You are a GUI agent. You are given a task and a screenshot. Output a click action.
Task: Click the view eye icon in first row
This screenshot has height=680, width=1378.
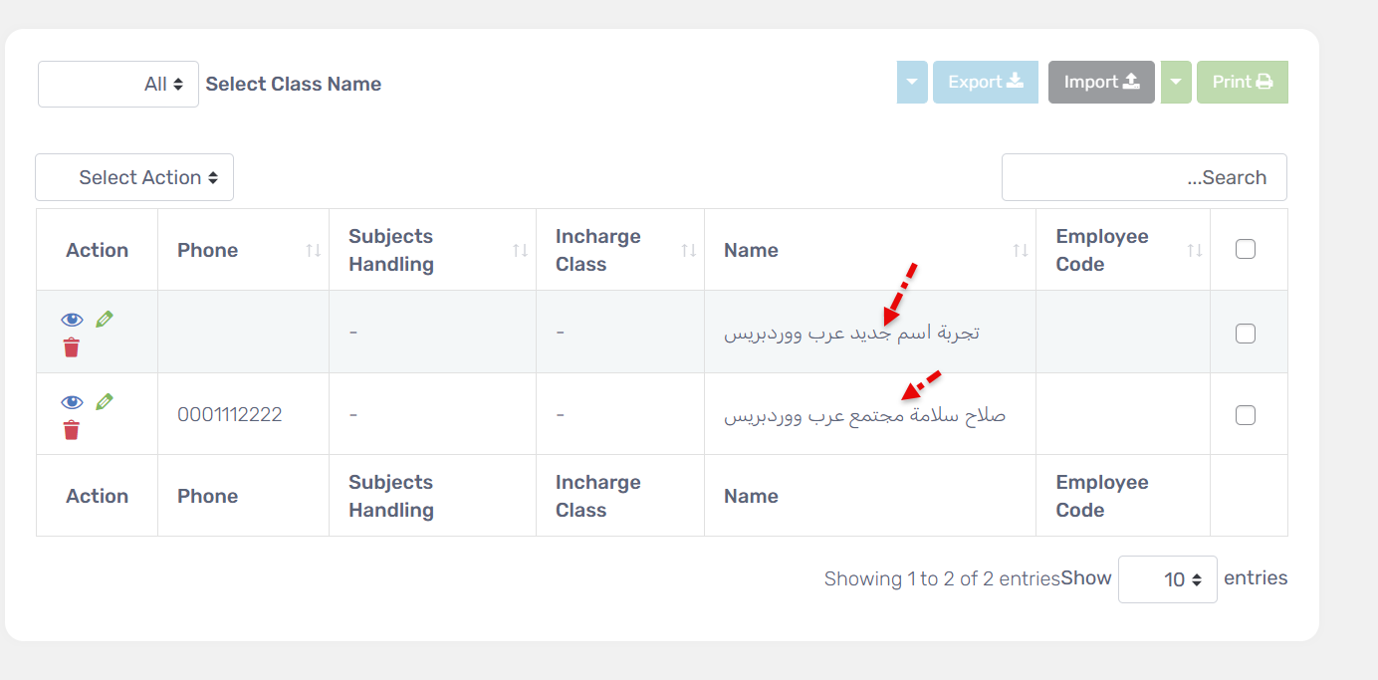click(72, 320)
